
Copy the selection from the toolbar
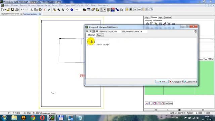[x=36, y=10]
